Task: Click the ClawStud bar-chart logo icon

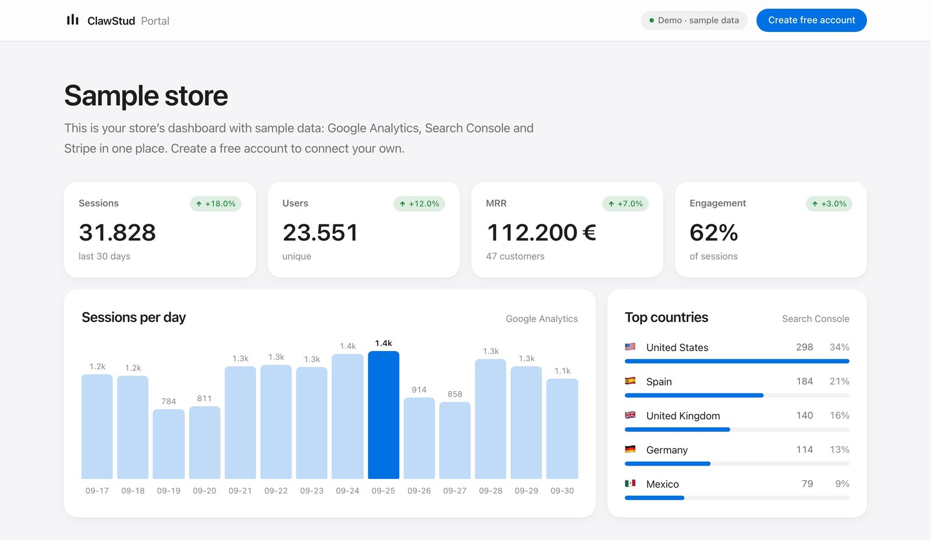Action: coord(73,20)
